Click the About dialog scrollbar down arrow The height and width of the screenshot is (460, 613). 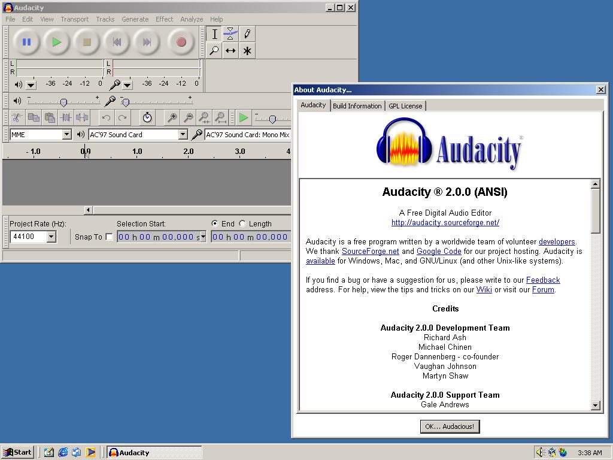click(x=596, y=405)
